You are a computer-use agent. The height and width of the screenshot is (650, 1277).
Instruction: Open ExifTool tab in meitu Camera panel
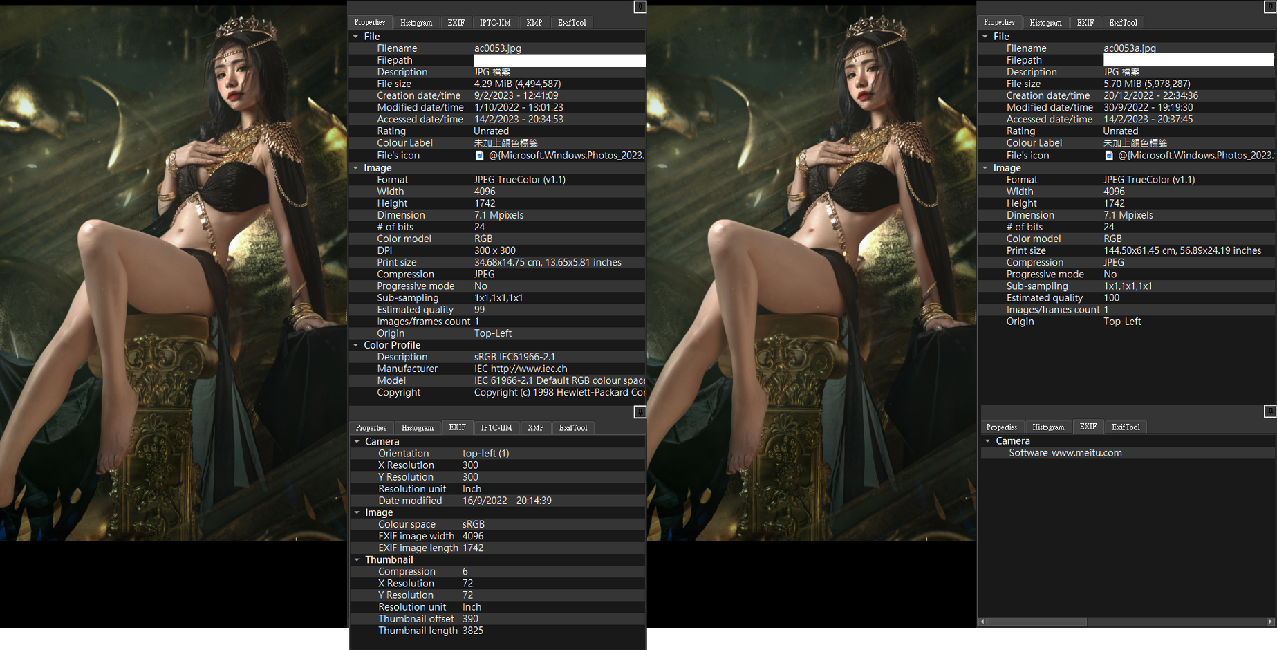click(1126, 427)
